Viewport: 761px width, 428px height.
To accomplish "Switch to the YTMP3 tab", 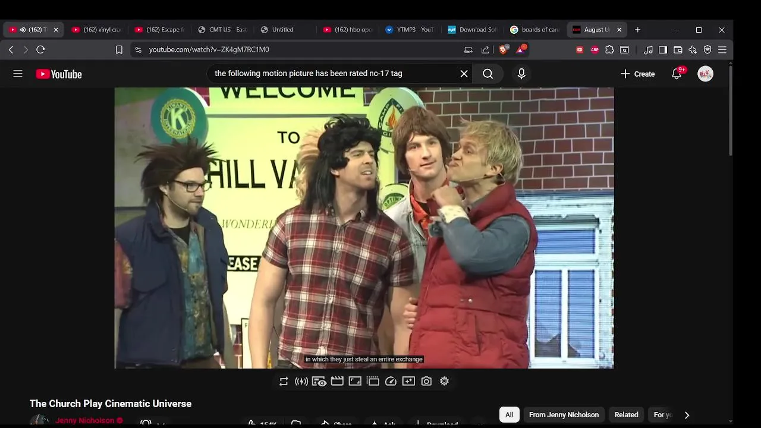I will (x=410, y=30).
